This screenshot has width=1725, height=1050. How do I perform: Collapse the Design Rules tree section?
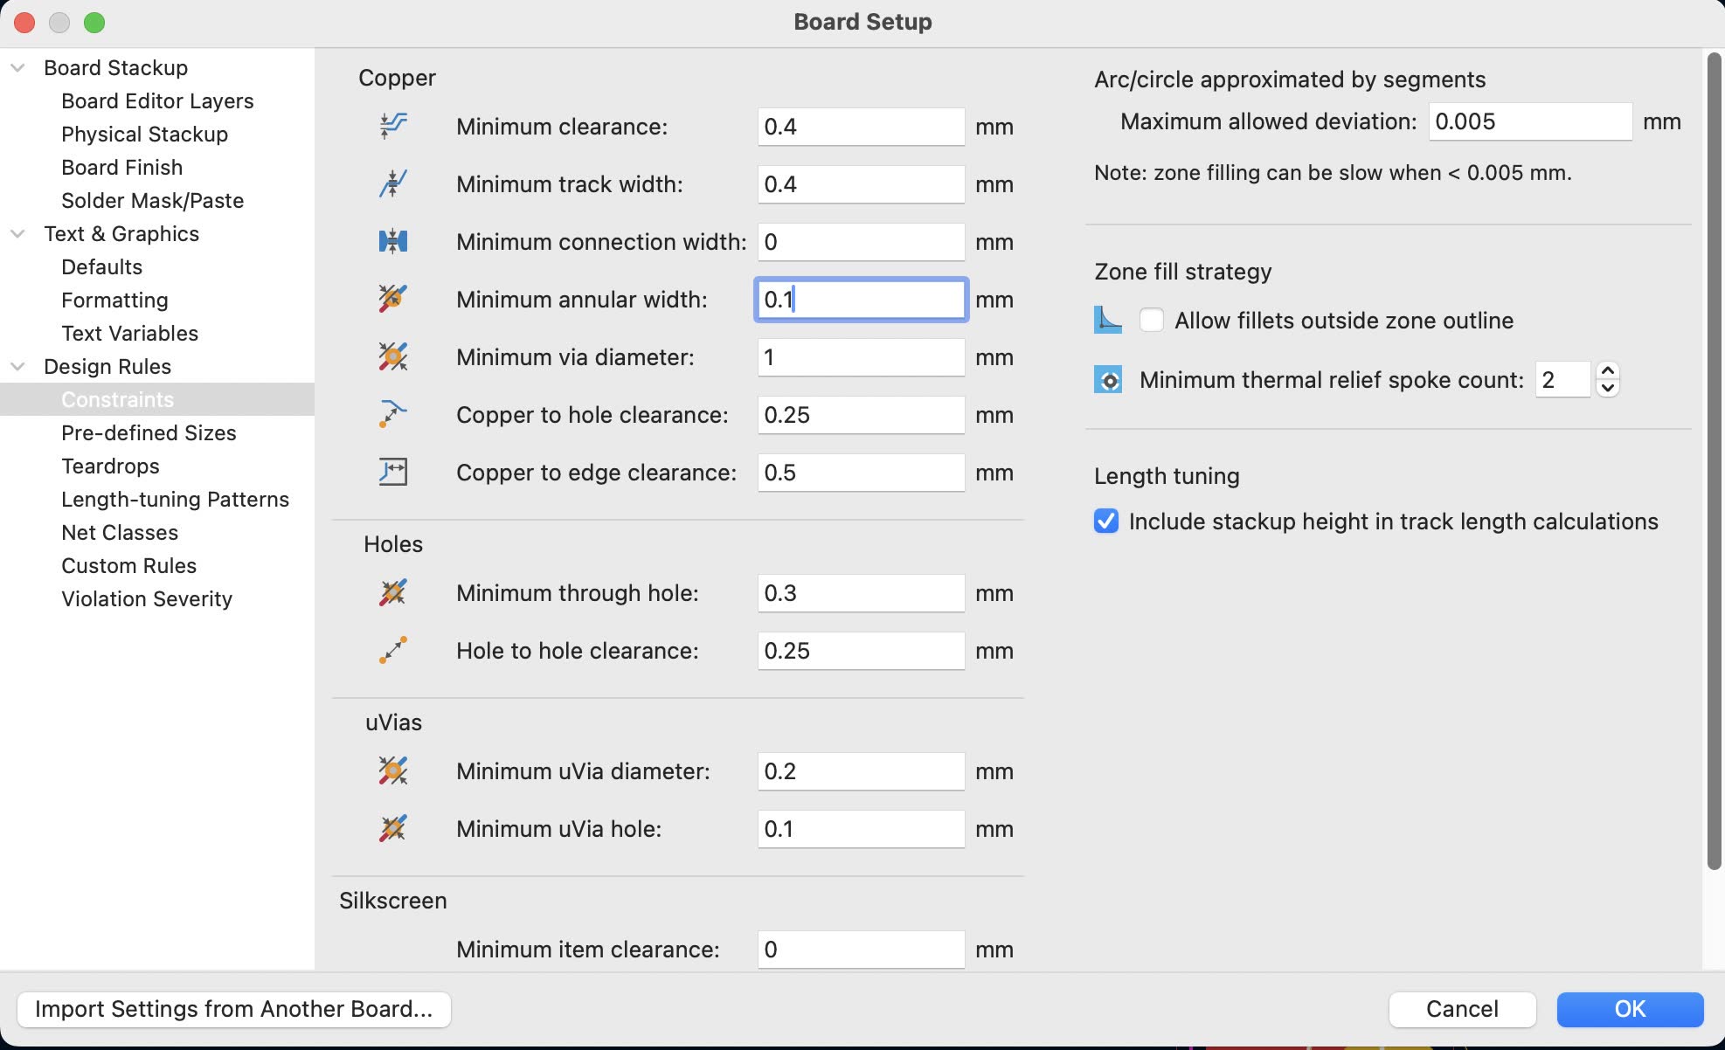(17, 367)
